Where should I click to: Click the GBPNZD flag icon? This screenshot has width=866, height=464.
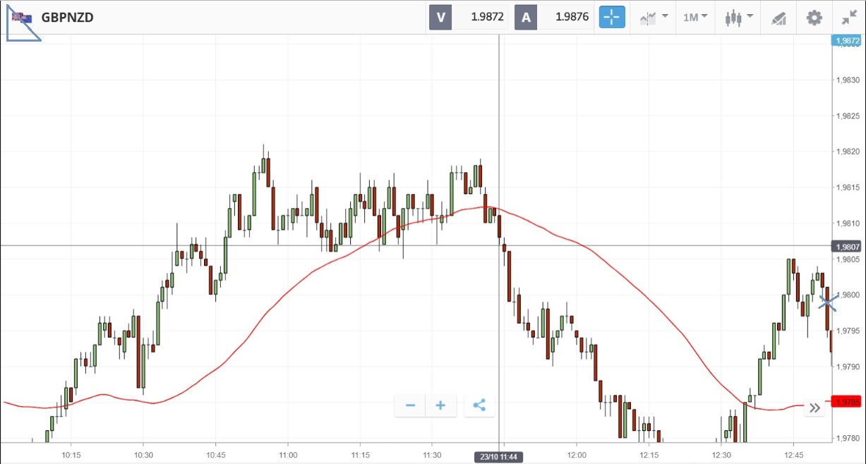pyautogui.click(x=22, y=18)
